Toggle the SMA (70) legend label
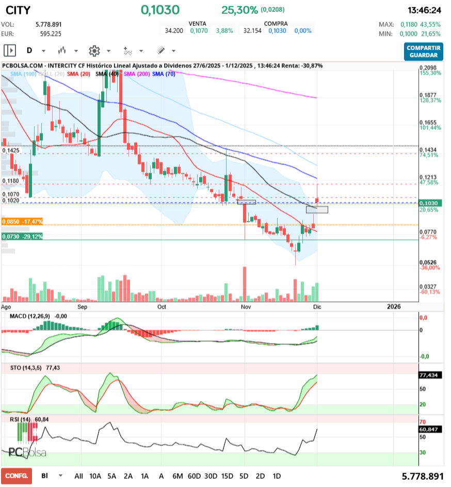Image resolution: width=451 pixels, height=487 pixels. coord(164,74)
